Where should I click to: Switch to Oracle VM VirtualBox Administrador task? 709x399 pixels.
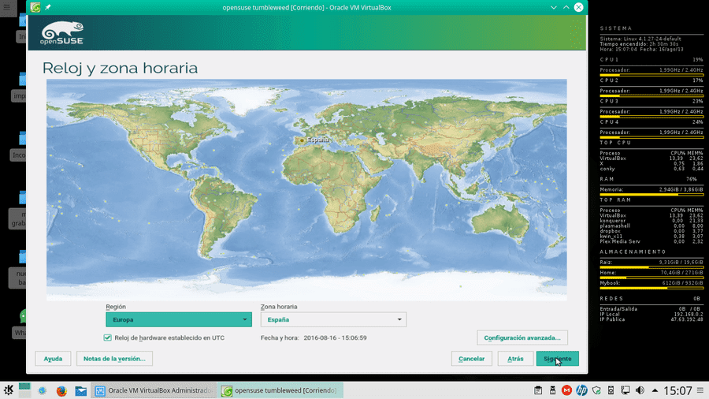point(154,390)
